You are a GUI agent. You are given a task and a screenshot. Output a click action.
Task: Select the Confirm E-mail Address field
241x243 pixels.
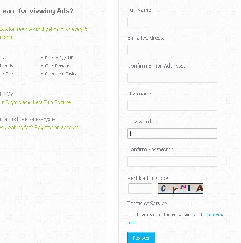(172, 78)
